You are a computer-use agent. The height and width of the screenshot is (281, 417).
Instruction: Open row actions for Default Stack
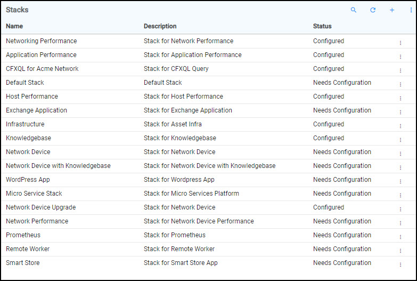(400, 84)
